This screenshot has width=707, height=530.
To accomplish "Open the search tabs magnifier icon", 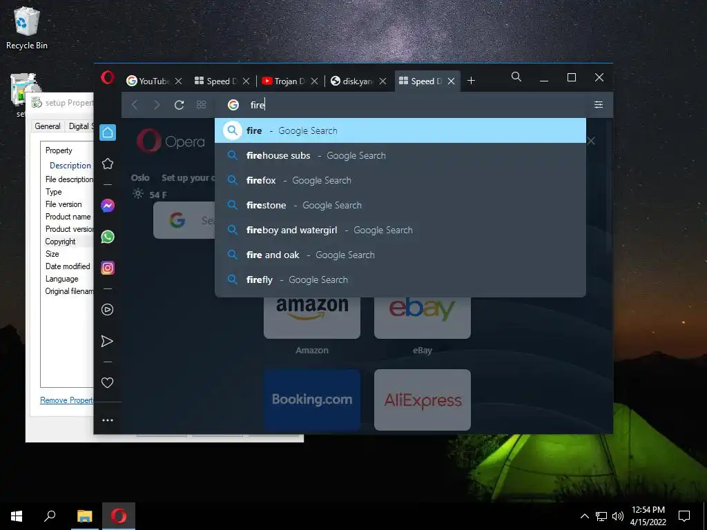I will click(516, 77).
